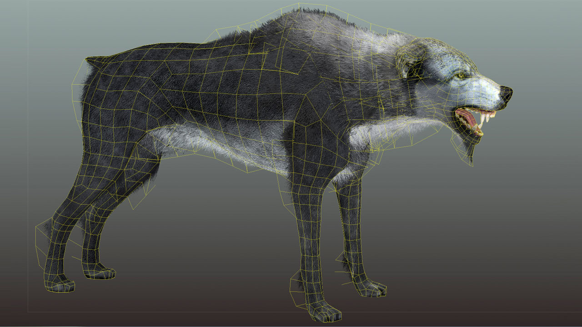Click the wolf's ear mesh
Viewport: 582px width, 327px height.
tap(408, 59)
